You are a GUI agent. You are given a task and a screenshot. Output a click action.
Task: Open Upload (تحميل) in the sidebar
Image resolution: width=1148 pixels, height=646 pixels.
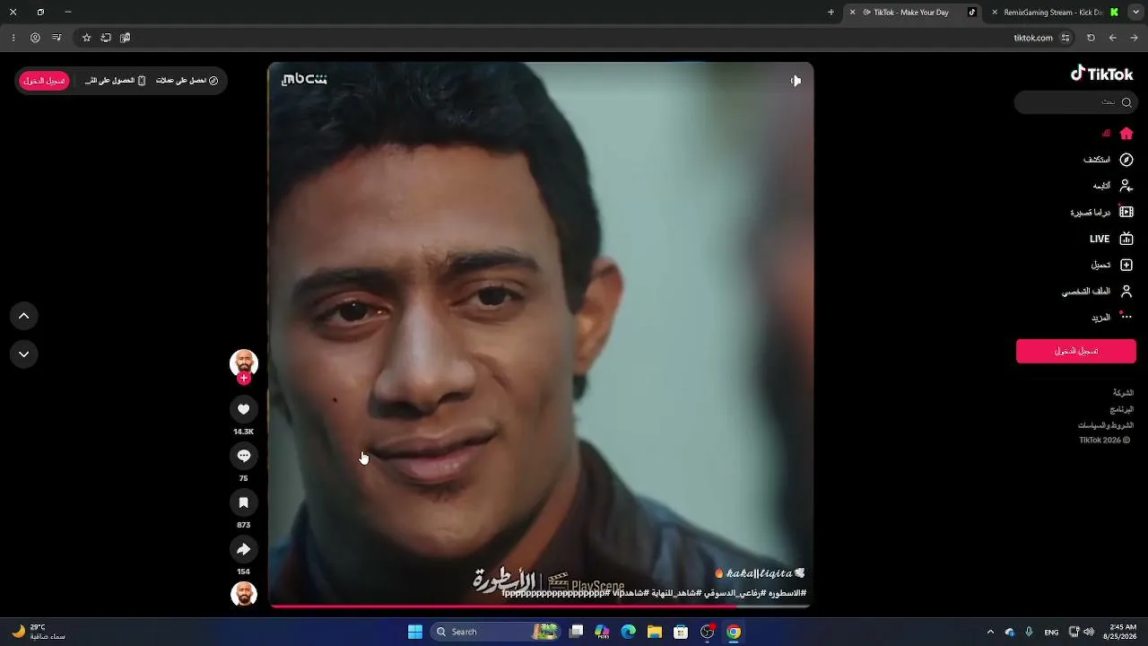tap(1112, 265)
